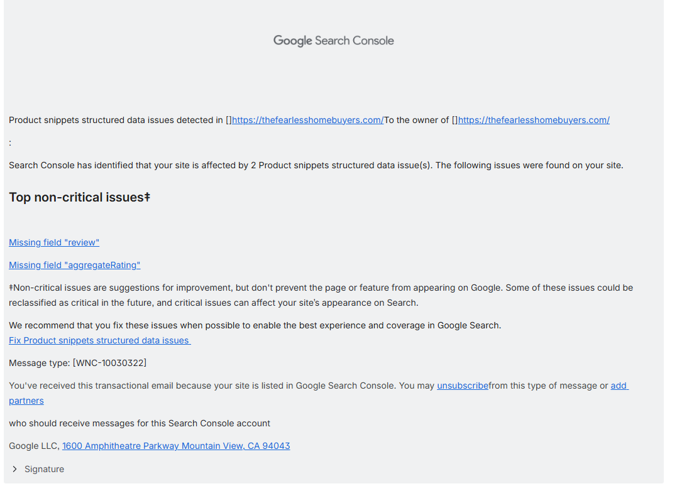Click the "Non-critical issues are suggestions" footnote
The height and width of the screenshot is (496, 677).
[x=321, y=296]
